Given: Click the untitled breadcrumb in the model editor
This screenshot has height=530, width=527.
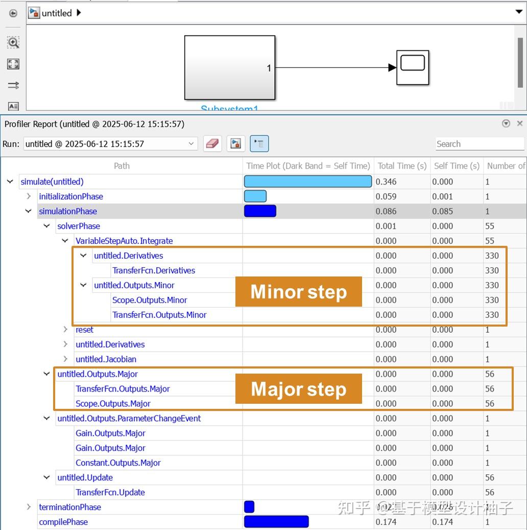Looking at the screenshot, I should pyautogui.click(x=56, y=13).
